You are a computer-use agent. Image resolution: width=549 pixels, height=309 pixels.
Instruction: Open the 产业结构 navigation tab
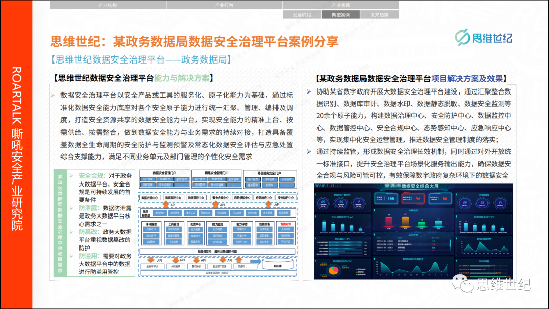pyautogui.click(x=108, y=5)
